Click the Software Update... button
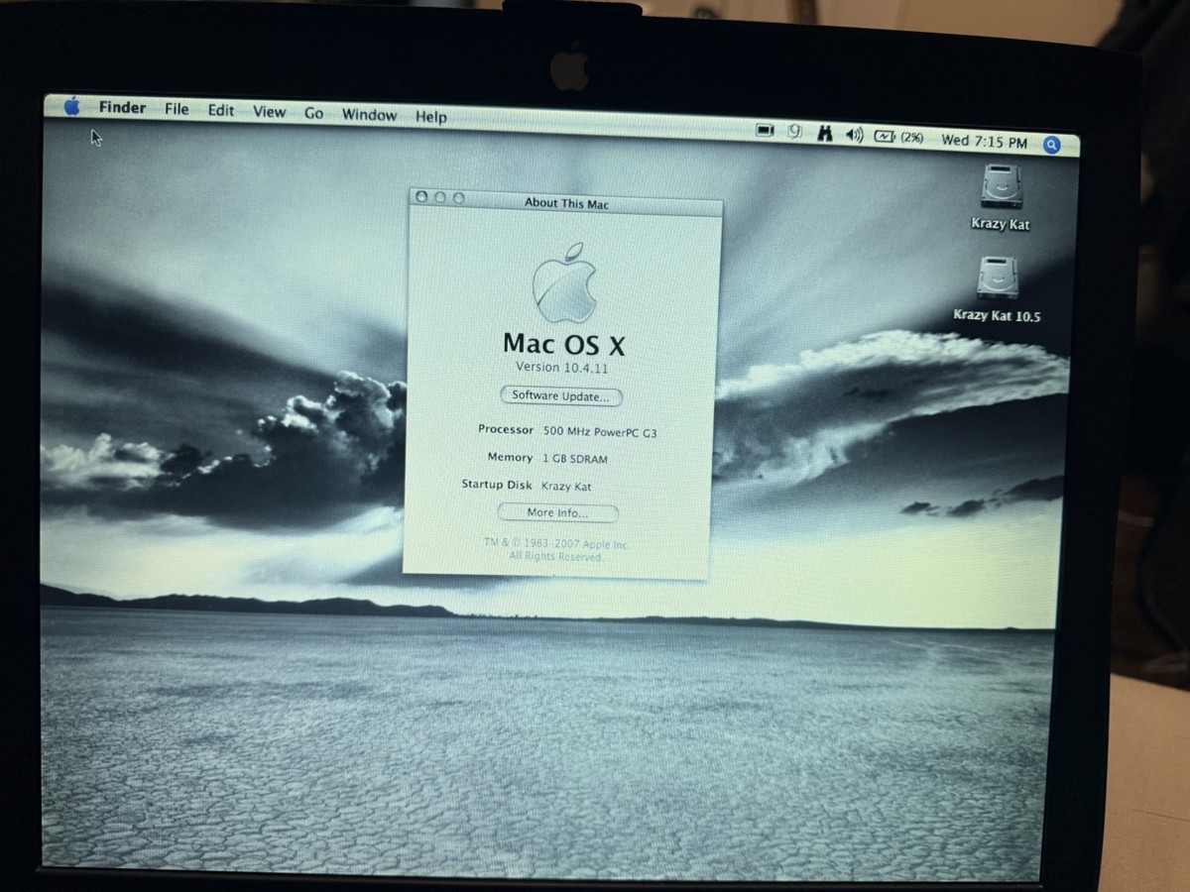This screenshot has height=892, width=1190. pyautogui.click(x=561, y=396)
